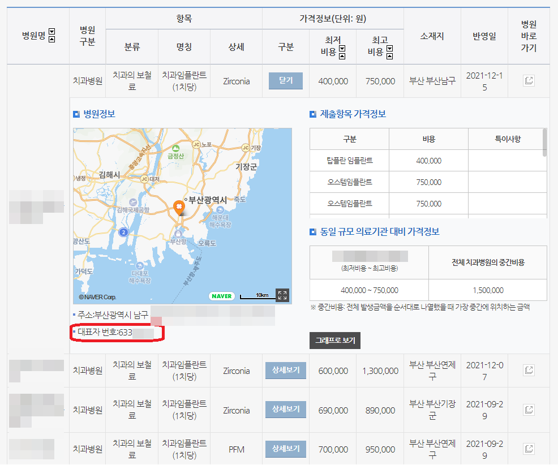Click 부산광역시 label on map
The image size is (558, 465).
pyautogui.click(x=208, y=200)
